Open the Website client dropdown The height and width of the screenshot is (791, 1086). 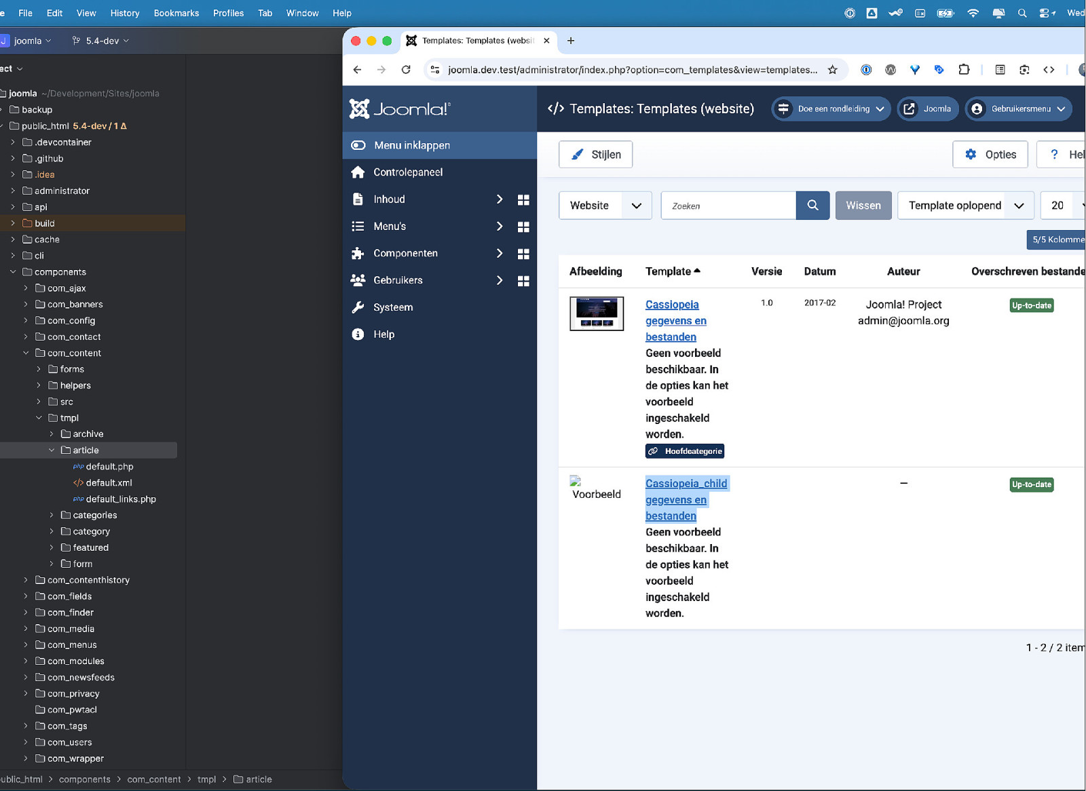[605, 206]
